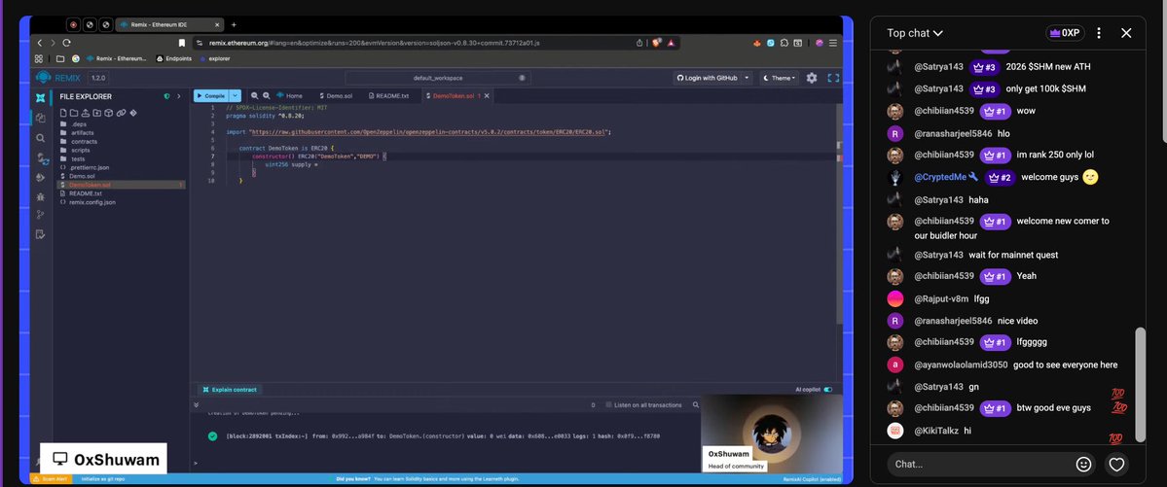Bookmark this page in the address bar

click(182, 43)
